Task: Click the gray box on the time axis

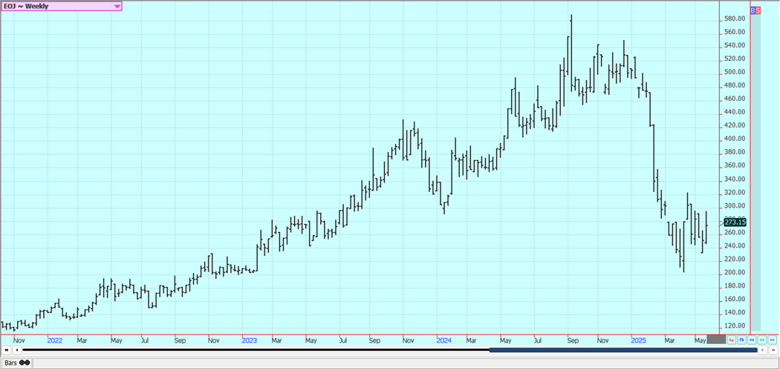Action: 716,340
